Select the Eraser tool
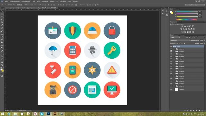Viewport: 206px width, 116px height. coord(2,39)
